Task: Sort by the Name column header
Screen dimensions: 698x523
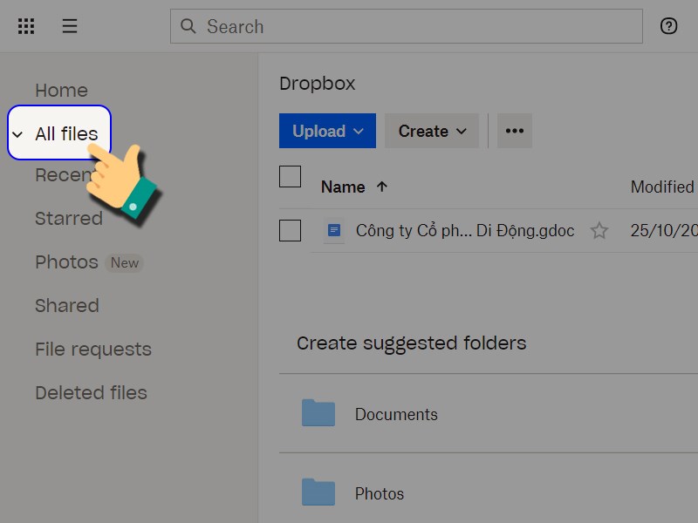Action: point(343,187)
